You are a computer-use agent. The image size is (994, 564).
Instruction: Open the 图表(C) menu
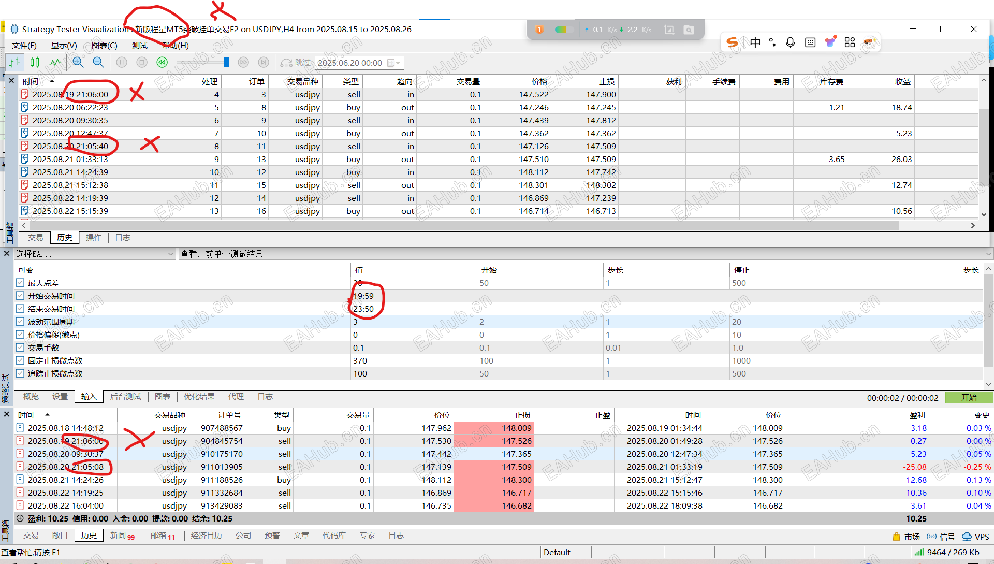(104, 45)
